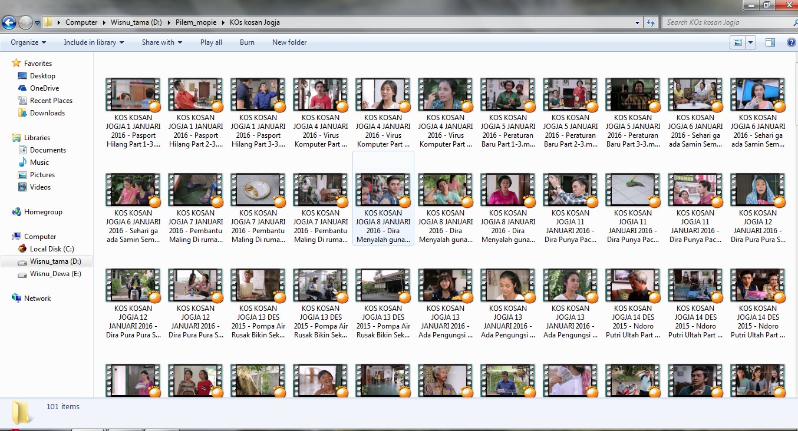Jump to Computer in the breadcrumb
798x431 pixels.
81,22
